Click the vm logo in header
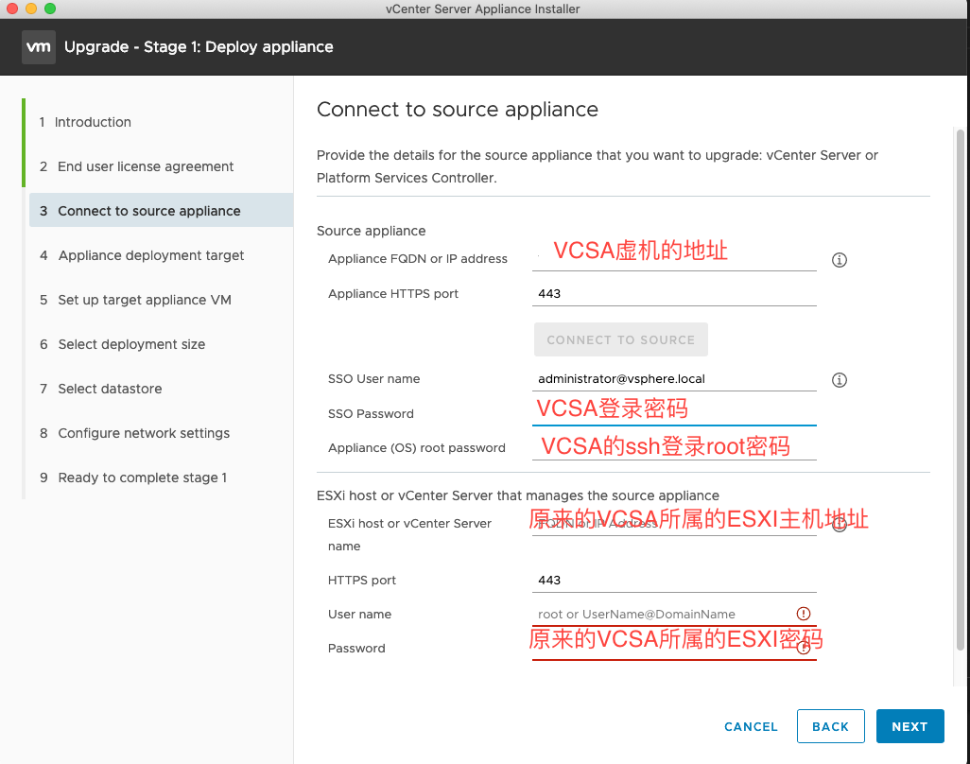The height and width of the screenshot is (764, 970). (39, 47)
